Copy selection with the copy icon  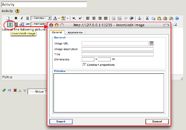[153, 19]
